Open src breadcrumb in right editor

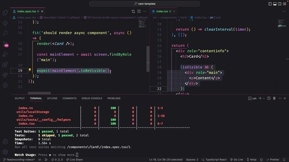click(x=155, y=18)
